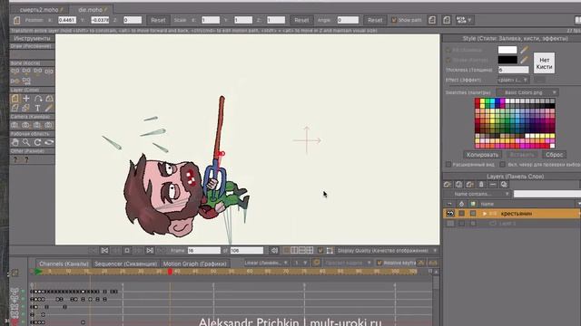Open the Swatches Basic Colors dropdown
The image size is (581, 326).
[527, 92]
